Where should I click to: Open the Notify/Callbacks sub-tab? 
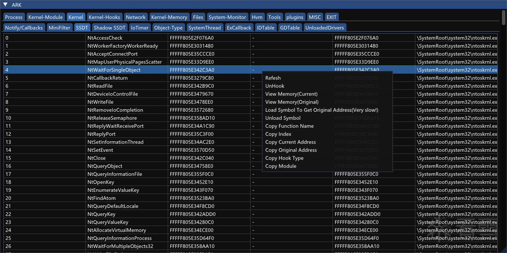24,27
